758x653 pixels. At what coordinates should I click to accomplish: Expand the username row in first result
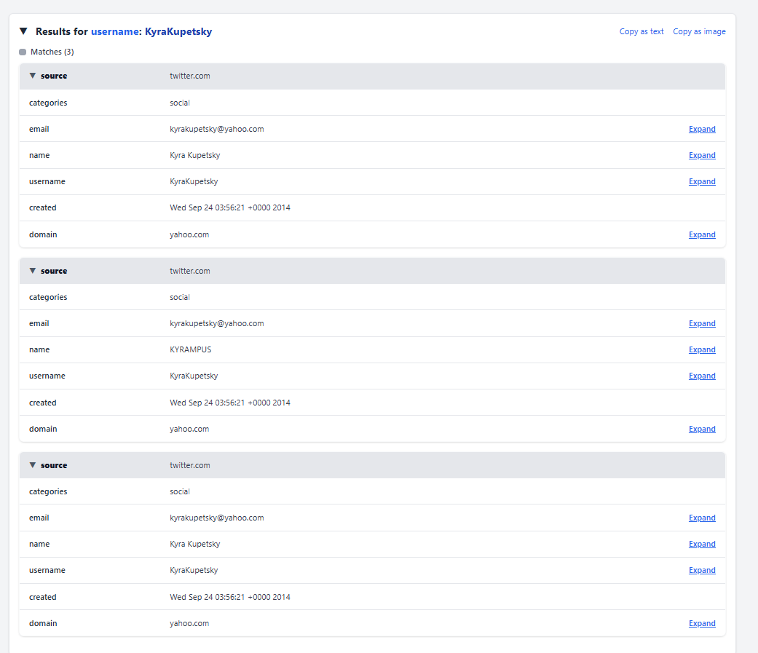(702, 181)
